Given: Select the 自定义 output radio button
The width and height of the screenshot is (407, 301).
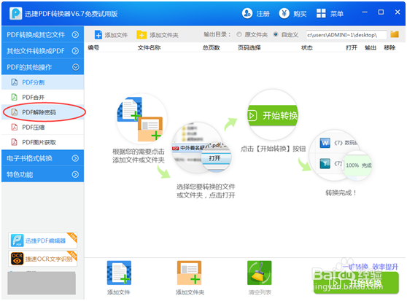Looking at the screenshot, I should [x=276, y=34].
